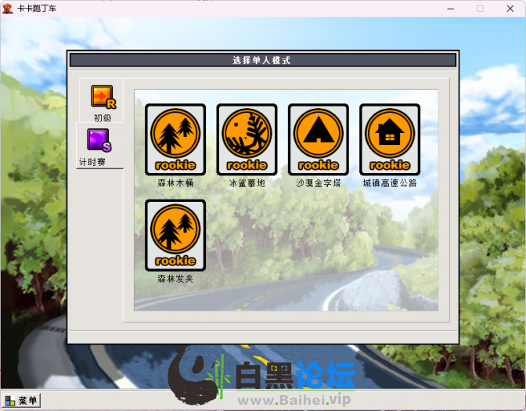
Task: Switch to the 计时赛 time trial tab
Action: point(99,146)
